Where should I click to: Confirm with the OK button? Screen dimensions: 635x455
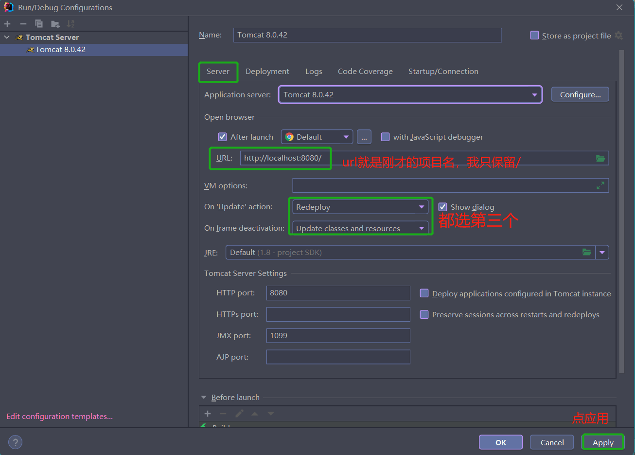501,442
